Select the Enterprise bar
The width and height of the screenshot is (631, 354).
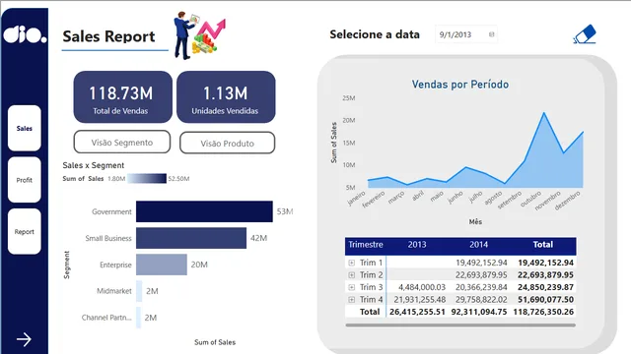pyautogui.click(x=162, y=265)
